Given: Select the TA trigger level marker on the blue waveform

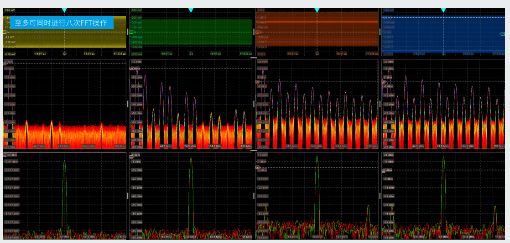Looking at the screenshot, I should (502, 34).
